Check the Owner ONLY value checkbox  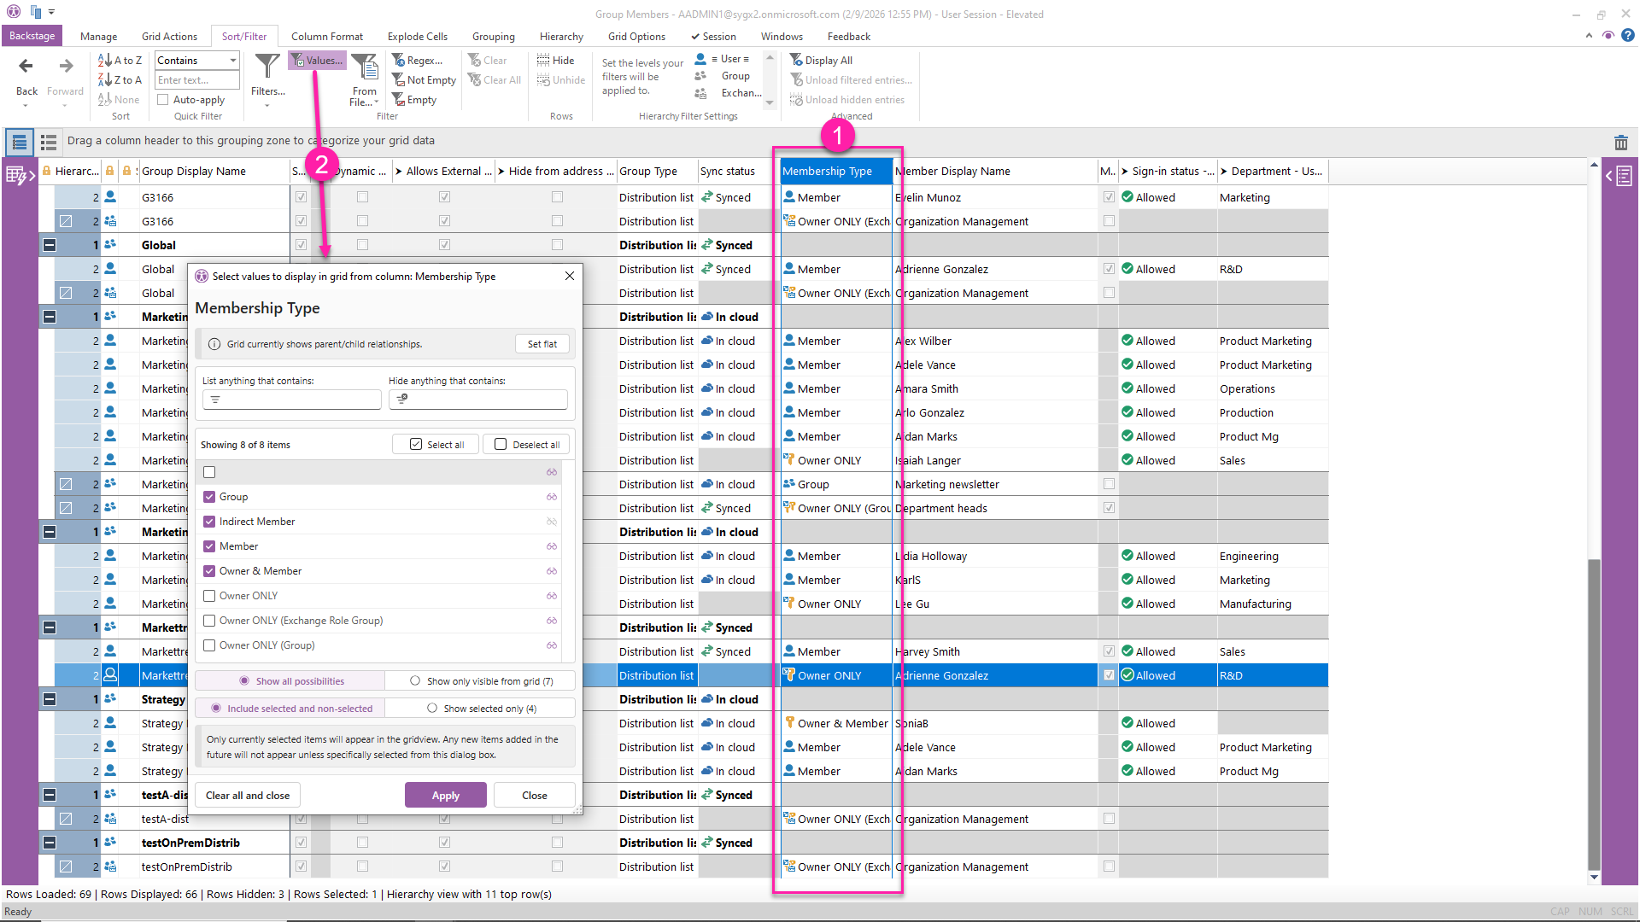(x=209, y=596)
